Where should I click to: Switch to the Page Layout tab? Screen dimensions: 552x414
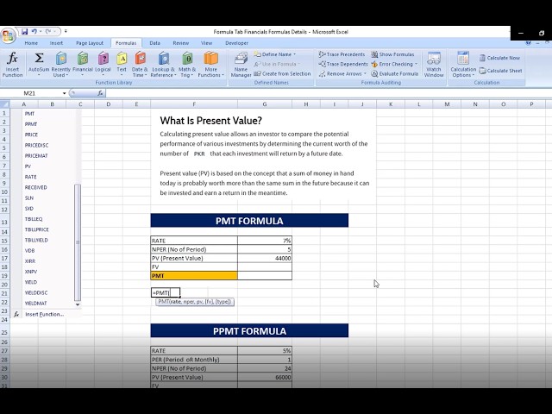point(90,43)
